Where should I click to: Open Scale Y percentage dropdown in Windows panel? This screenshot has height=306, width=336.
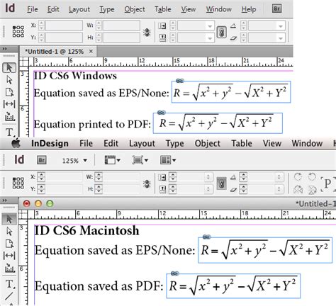(x=210, y=38)
